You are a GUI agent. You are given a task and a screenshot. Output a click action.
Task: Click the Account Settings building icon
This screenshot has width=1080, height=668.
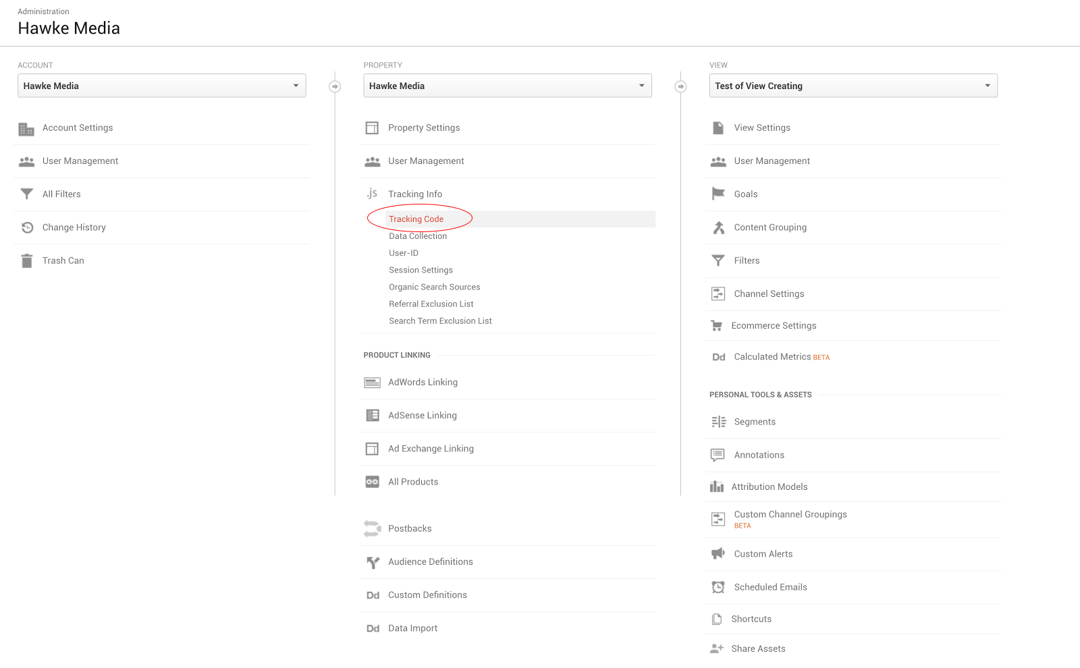[26, 129]
